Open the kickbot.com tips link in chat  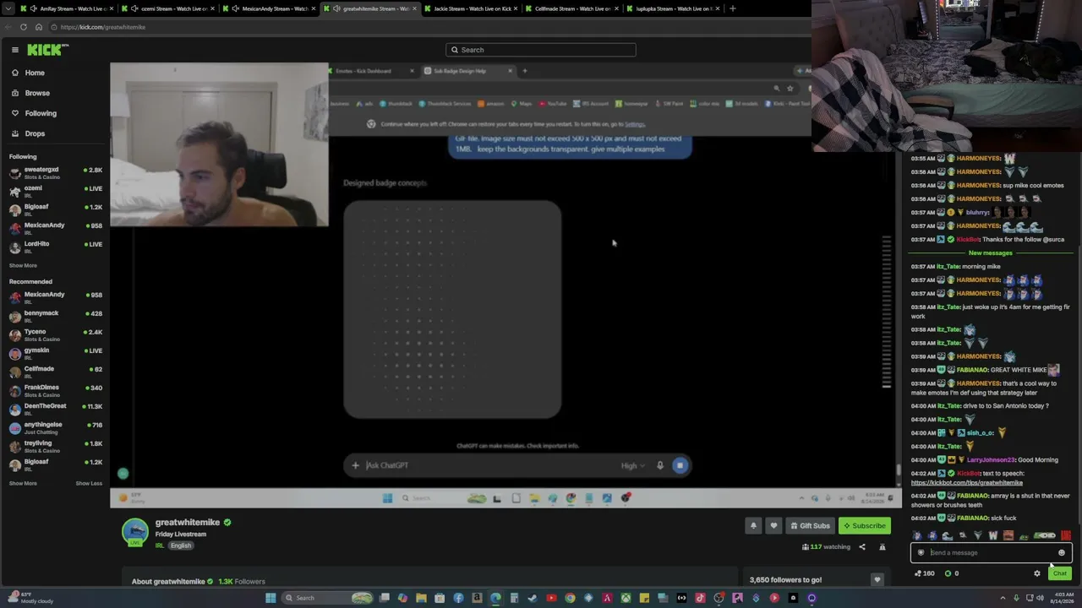[966, 483]
